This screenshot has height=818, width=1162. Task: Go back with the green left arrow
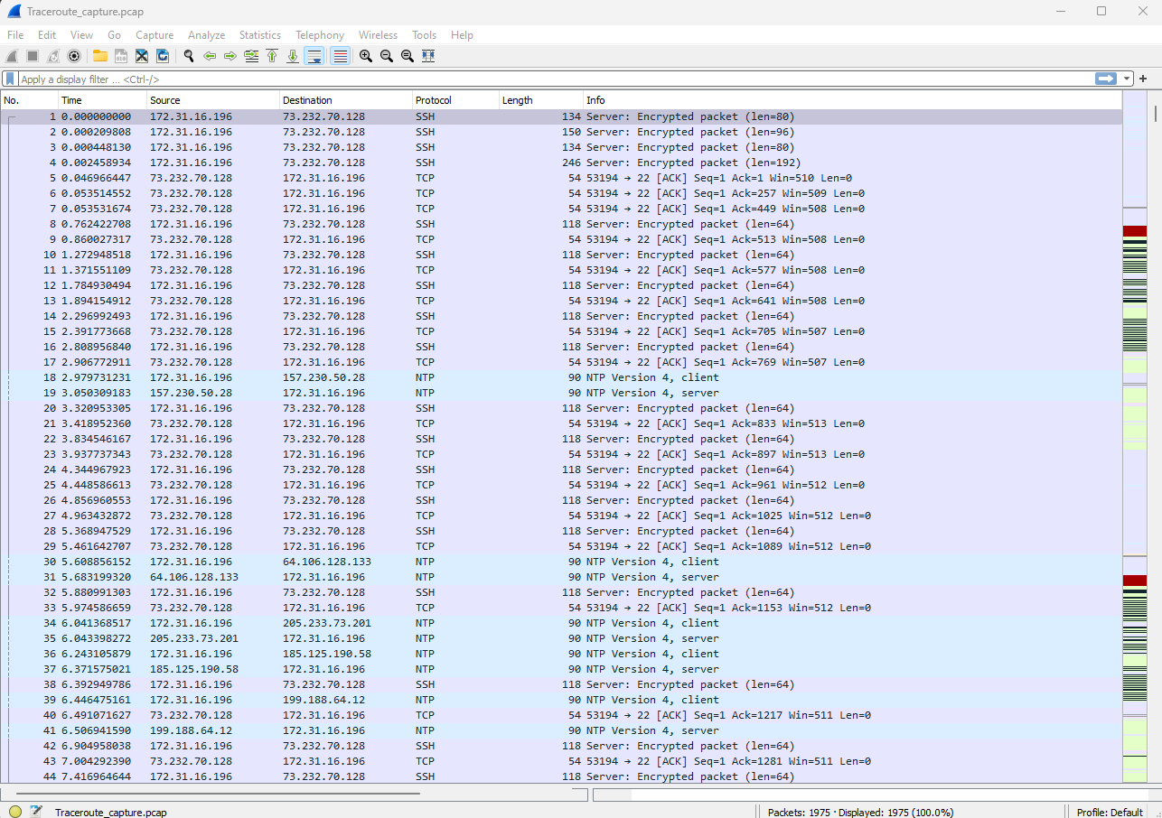[210, 56]
